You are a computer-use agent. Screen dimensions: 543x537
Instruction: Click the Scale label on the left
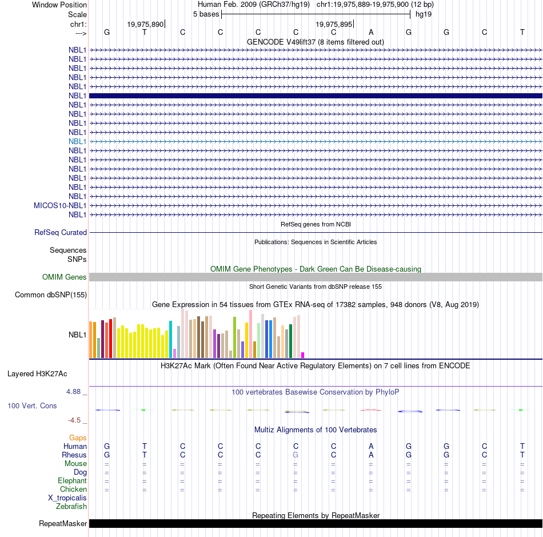pyautogui.click(x=77, y=14)
